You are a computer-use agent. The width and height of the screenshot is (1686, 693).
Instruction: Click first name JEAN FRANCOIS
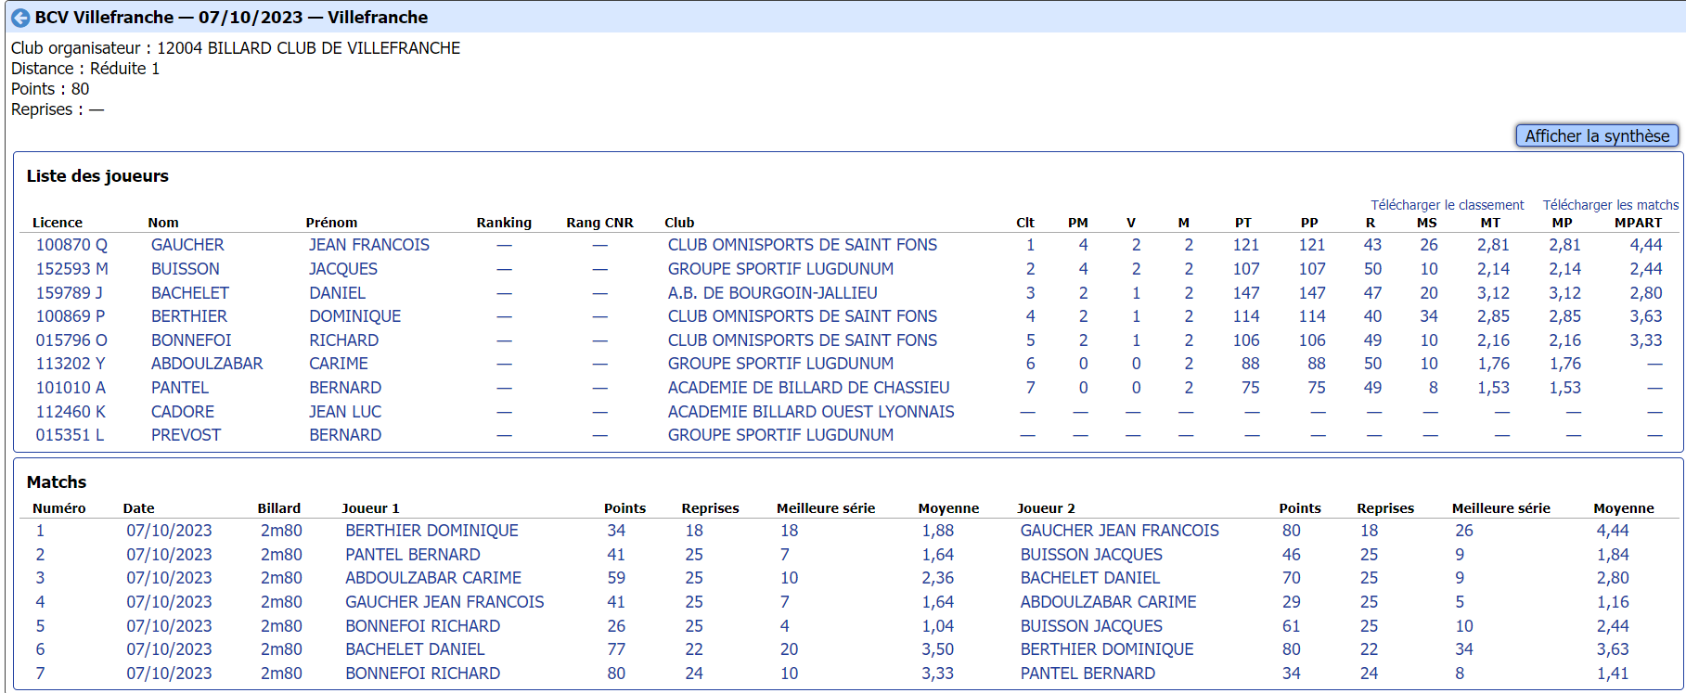[x=369, y=245]
